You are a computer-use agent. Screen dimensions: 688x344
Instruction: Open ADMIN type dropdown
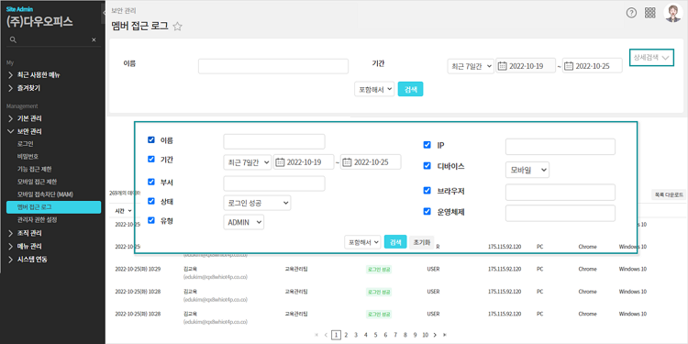pyautogui.click(x=243, y=222)
